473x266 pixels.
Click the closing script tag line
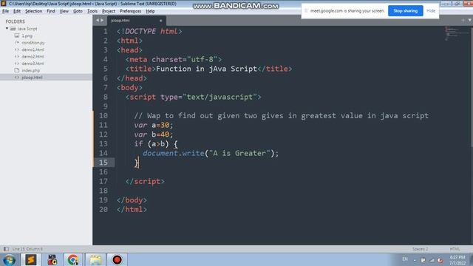(145, 181)
